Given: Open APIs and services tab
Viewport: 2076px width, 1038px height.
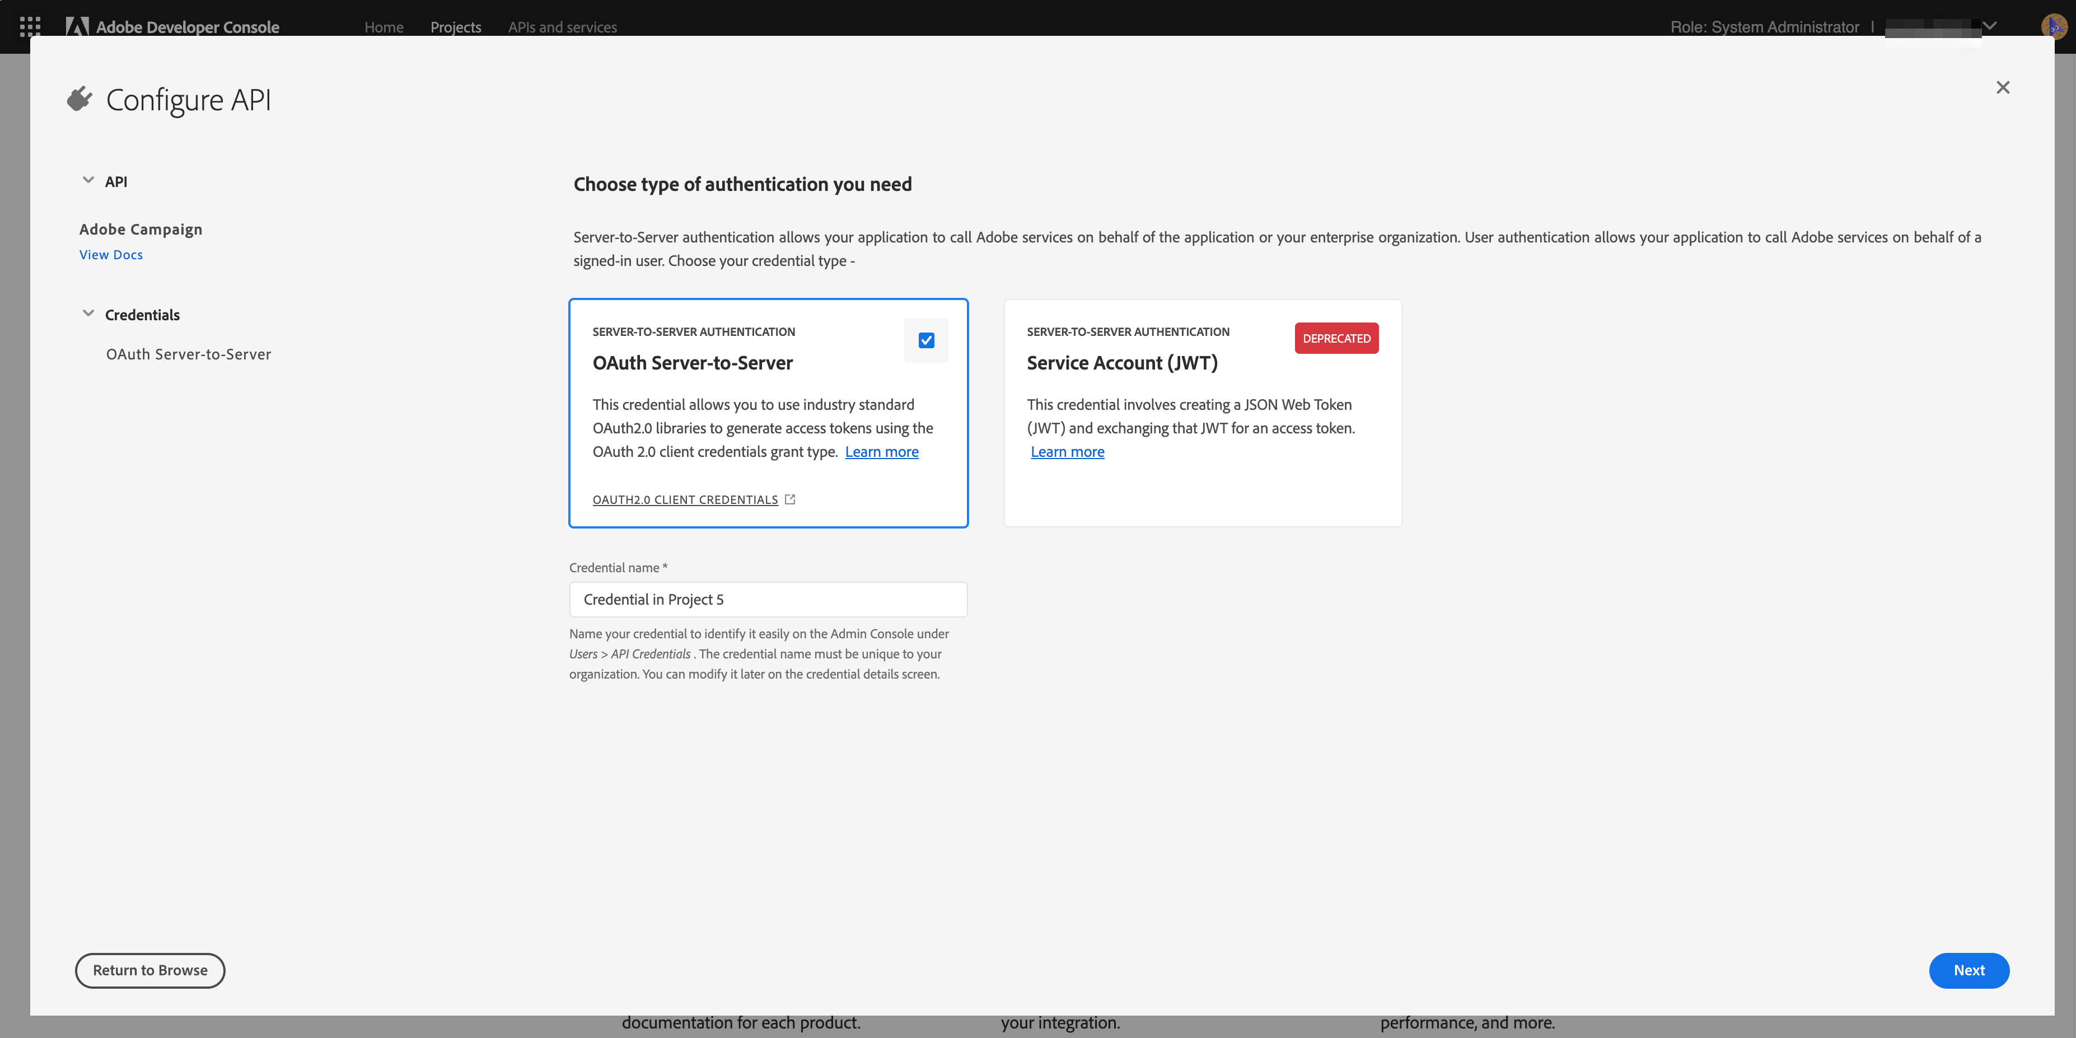Looking at the screenshot, I should [x=562, y=27].
